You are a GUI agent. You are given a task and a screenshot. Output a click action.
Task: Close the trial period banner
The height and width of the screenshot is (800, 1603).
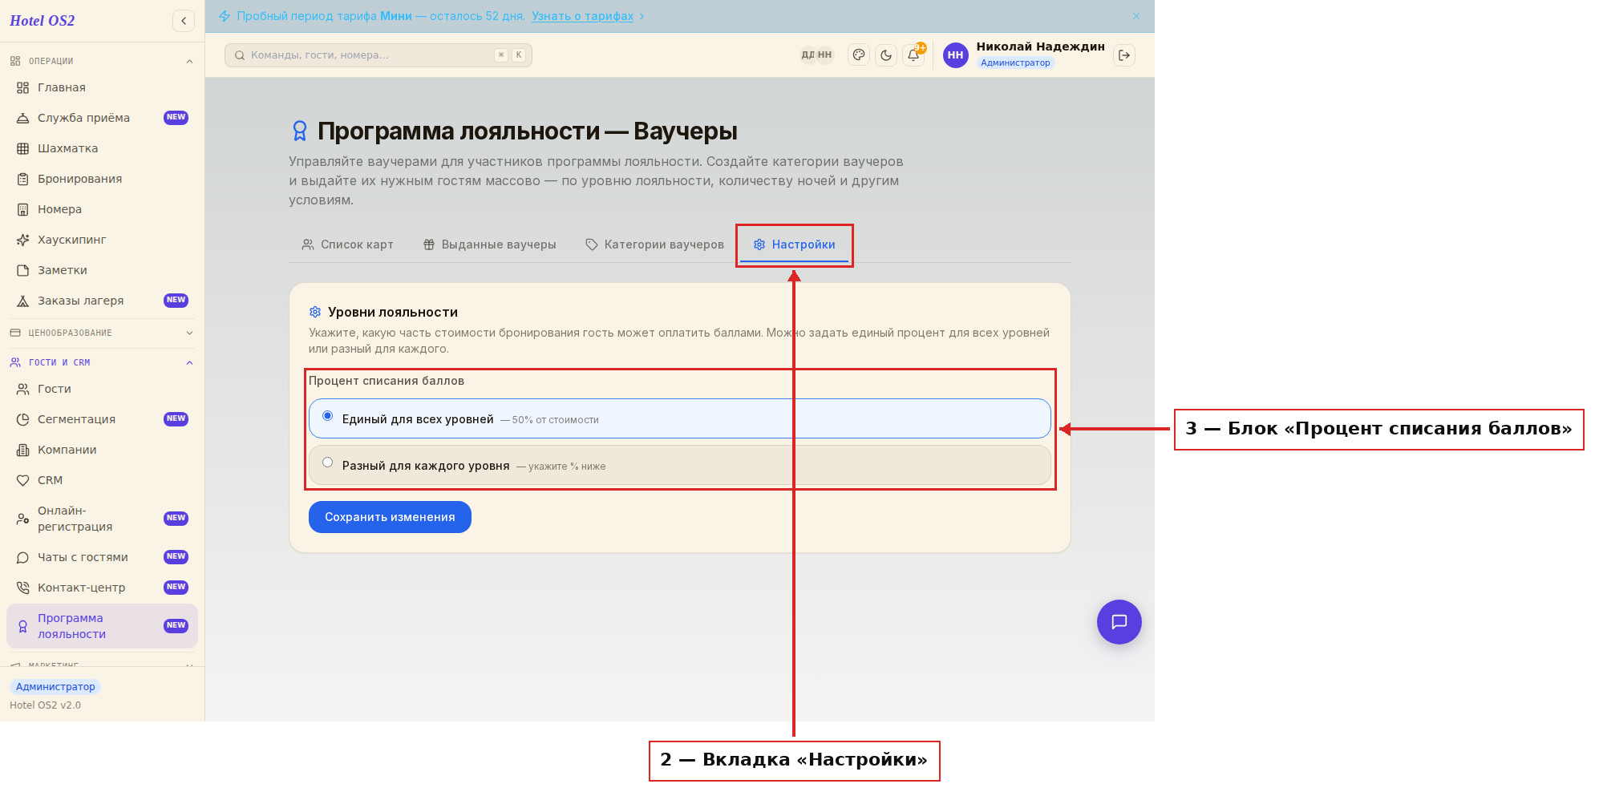point(1136,16)
